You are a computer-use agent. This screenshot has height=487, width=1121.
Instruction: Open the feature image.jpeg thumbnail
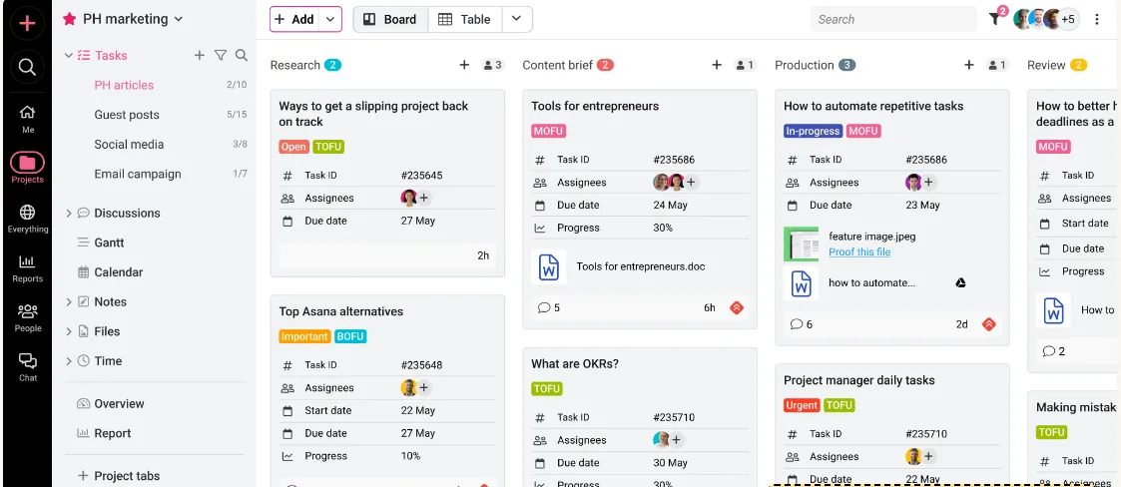pyautogui.click(x=801, y=243)
